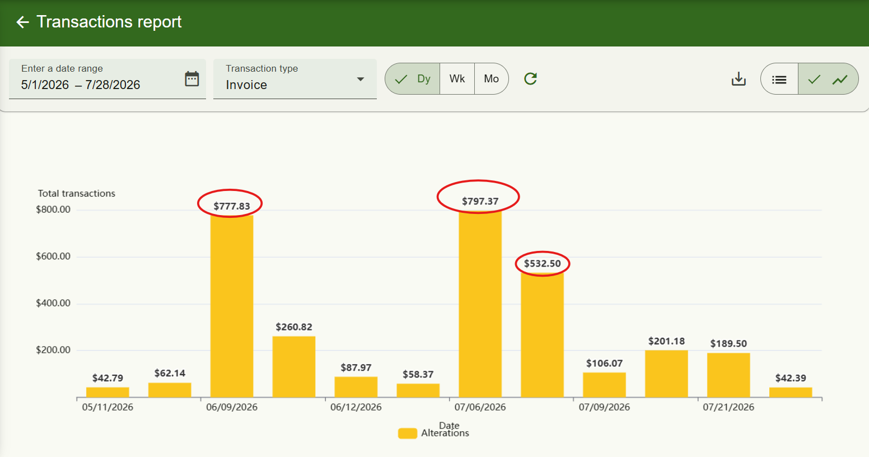The height and width of the screenshot is (457, 869).
Task: Open the calendar date picker icon
Action: click(x=192, y=79)
